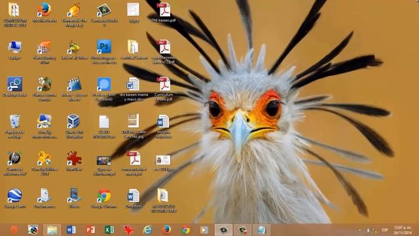
Task: Click the red splat taskbar icon
Action: [128, 230]
